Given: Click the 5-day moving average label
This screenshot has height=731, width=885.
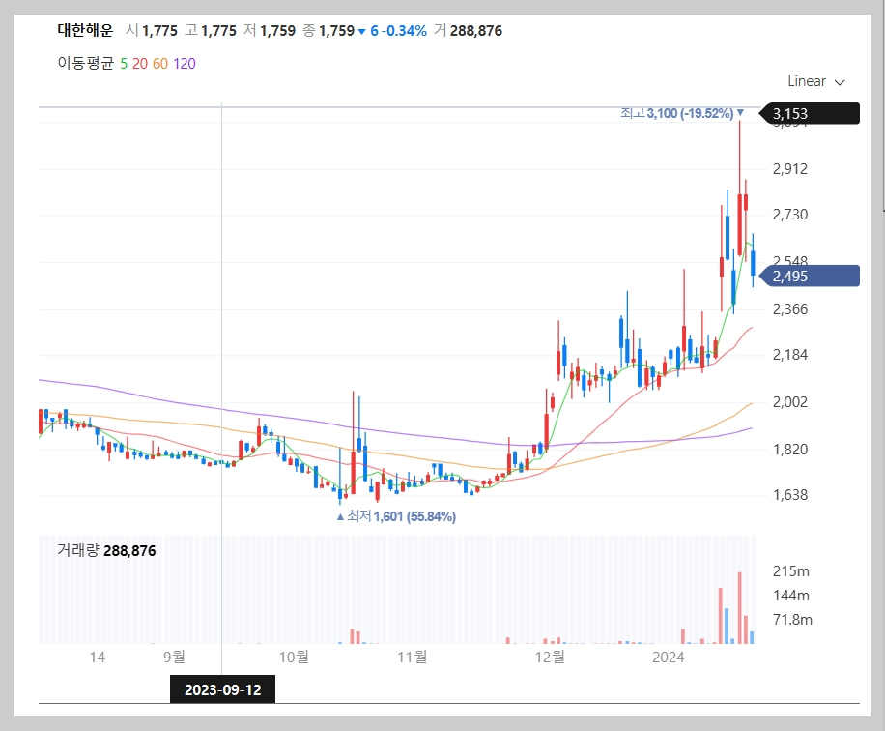Looking at the screenshot, I should (x=124, y=63).
